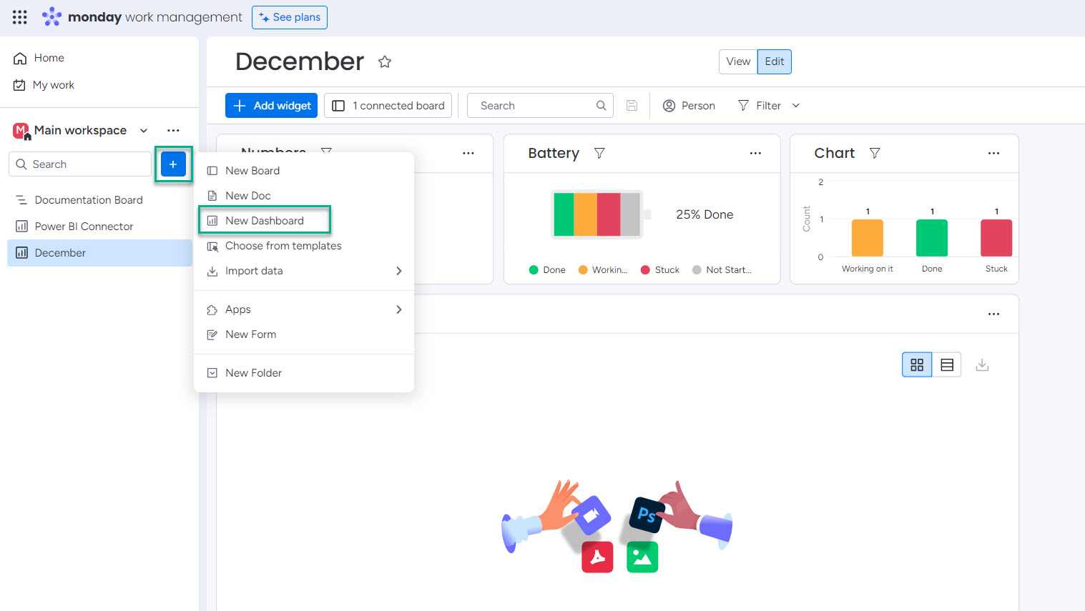Image resolution: width=1085 pixels, height=611 pixels.
Task: Open the See plans page
Action: point(289,17)
